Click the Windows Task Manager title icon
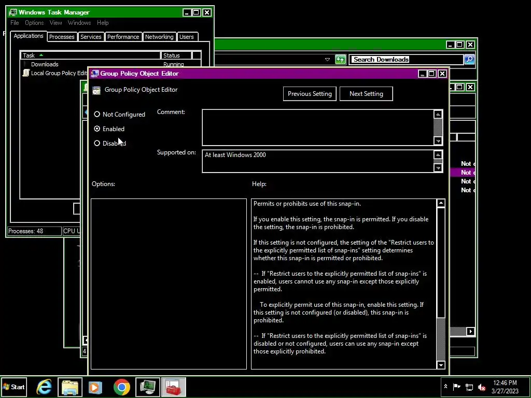 (13, 12)
